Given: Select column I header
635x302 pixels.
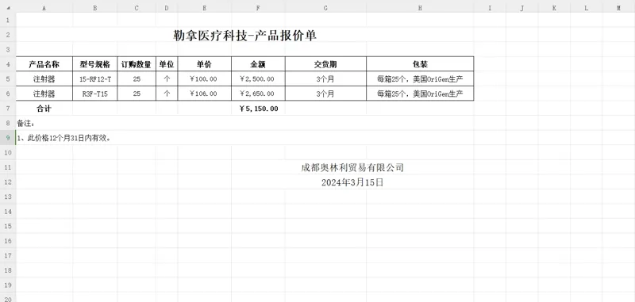Looking at the screenshot, I should point(490,8).
